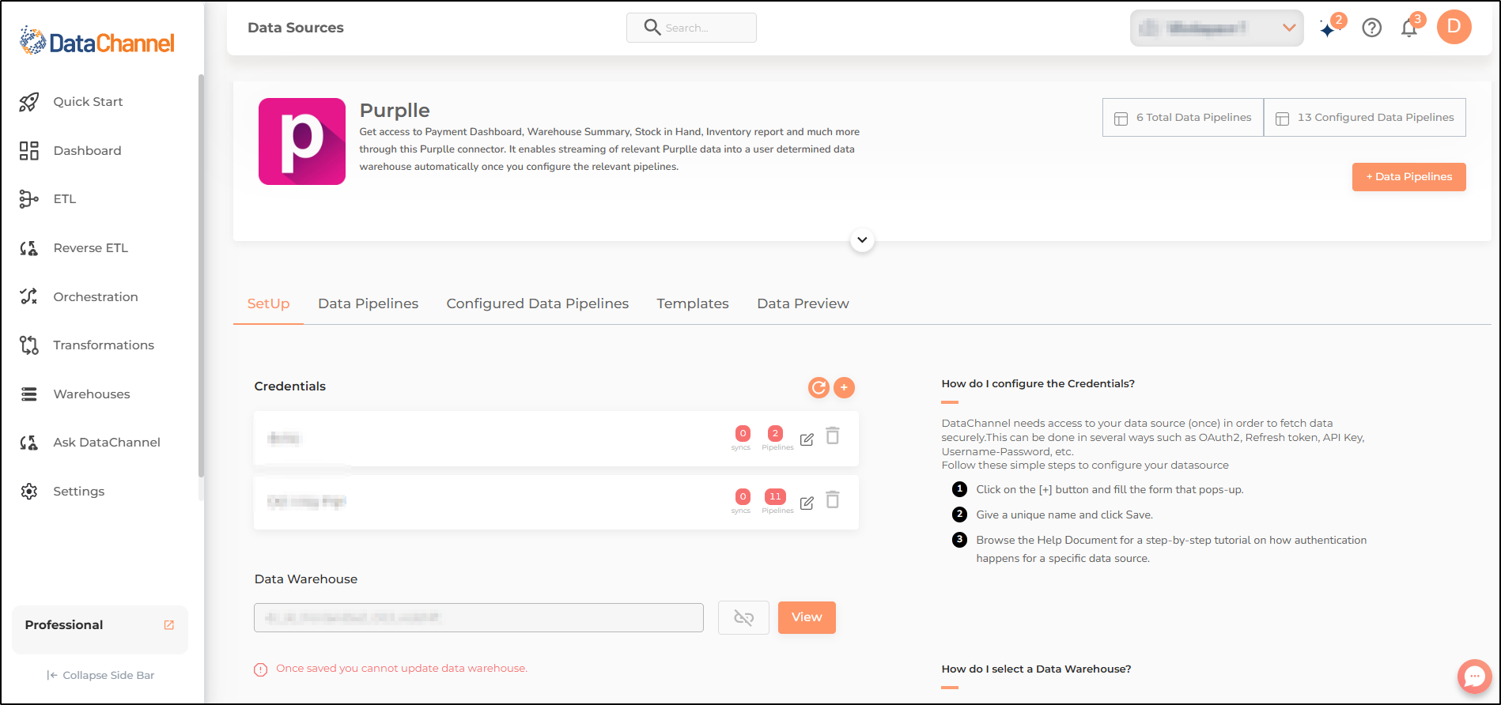Open the workspace dropdown selector
This screenshot has height=705, width=1501.
(1217, 28)
